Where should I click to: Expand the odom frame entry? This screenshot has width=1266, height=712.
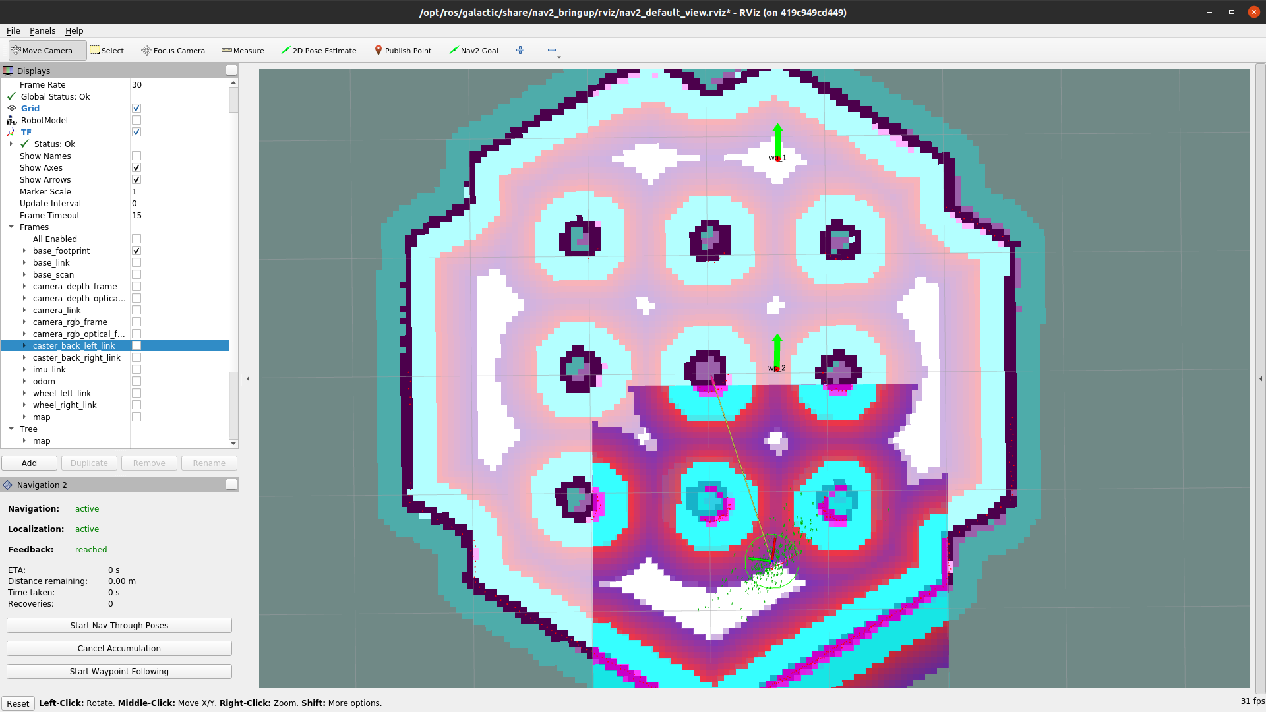pyautogui.click(x=24, y=381)
